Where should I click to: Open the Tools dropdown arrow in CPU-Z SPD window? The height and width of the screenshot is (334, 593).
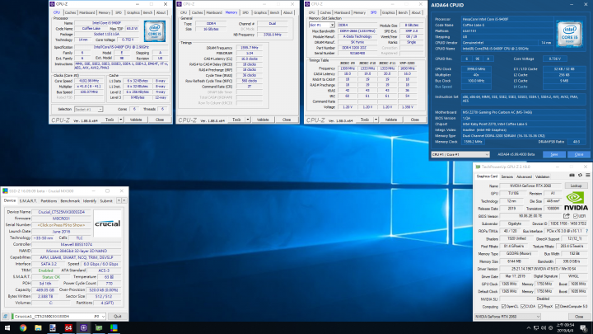coord(376,120)
